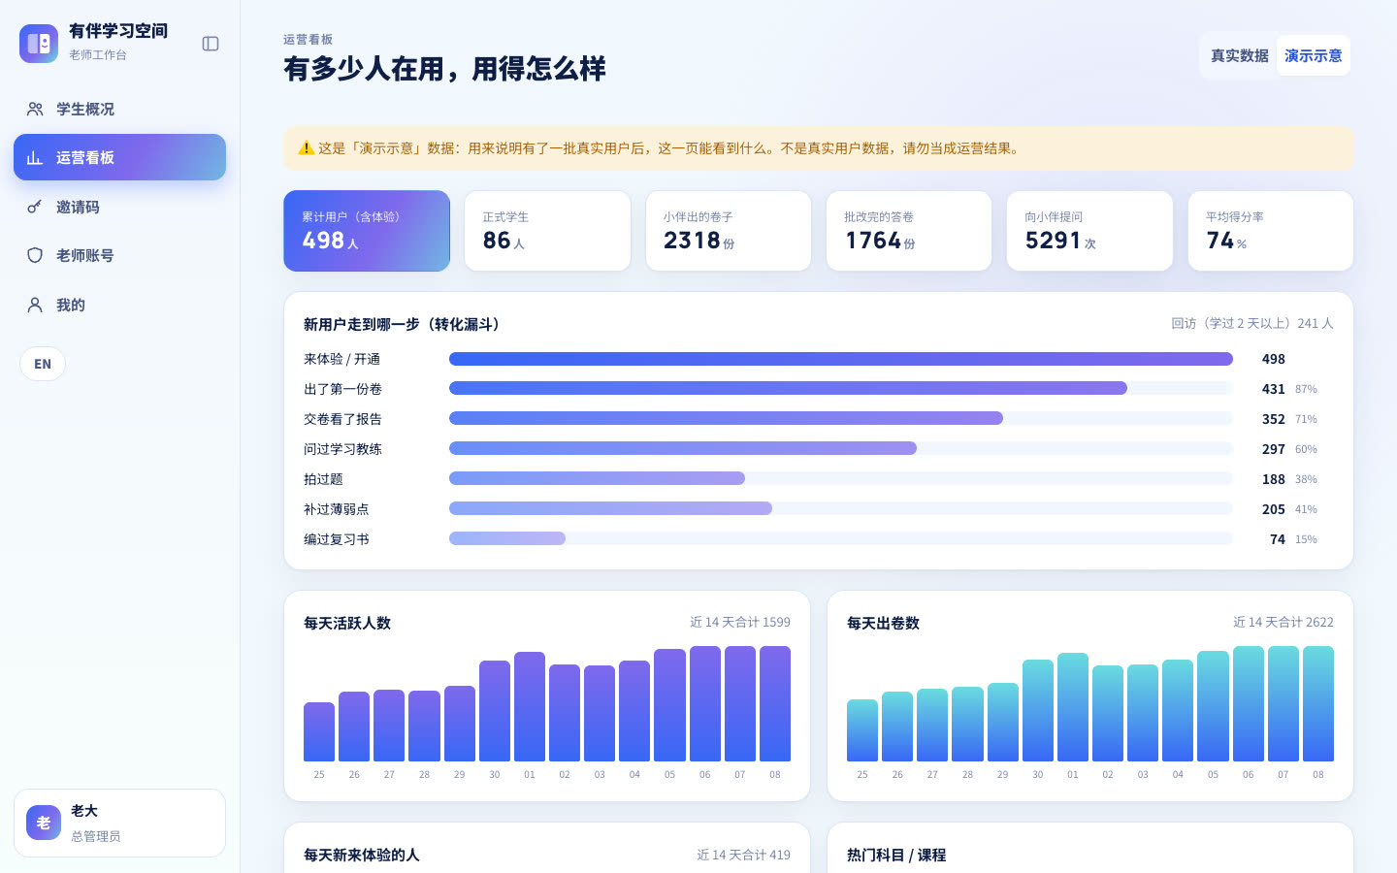Click the 每天活跃人数 bar for date 30
The height and width of the screenshot is (873, 1397).
pyautogui.click(x=495, y=711)
